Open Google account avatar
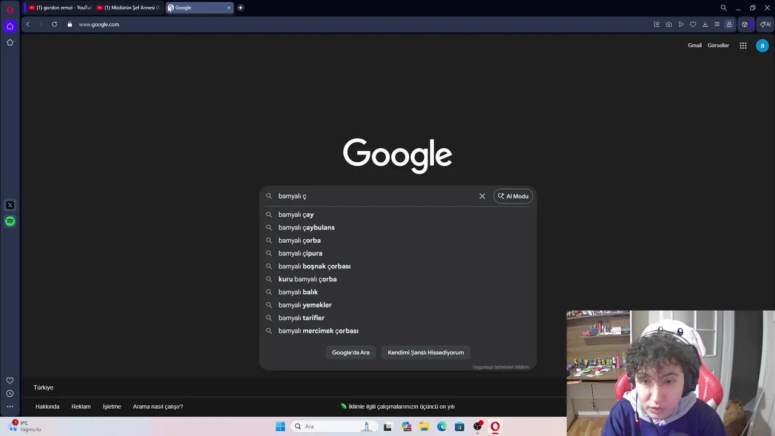 click(762, 45)
